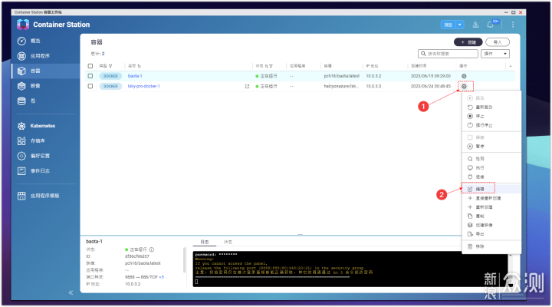The width and height of the screenshot is (552, 307).
Task: Open the 概览 overview page in sidebar
Action: 34,40
